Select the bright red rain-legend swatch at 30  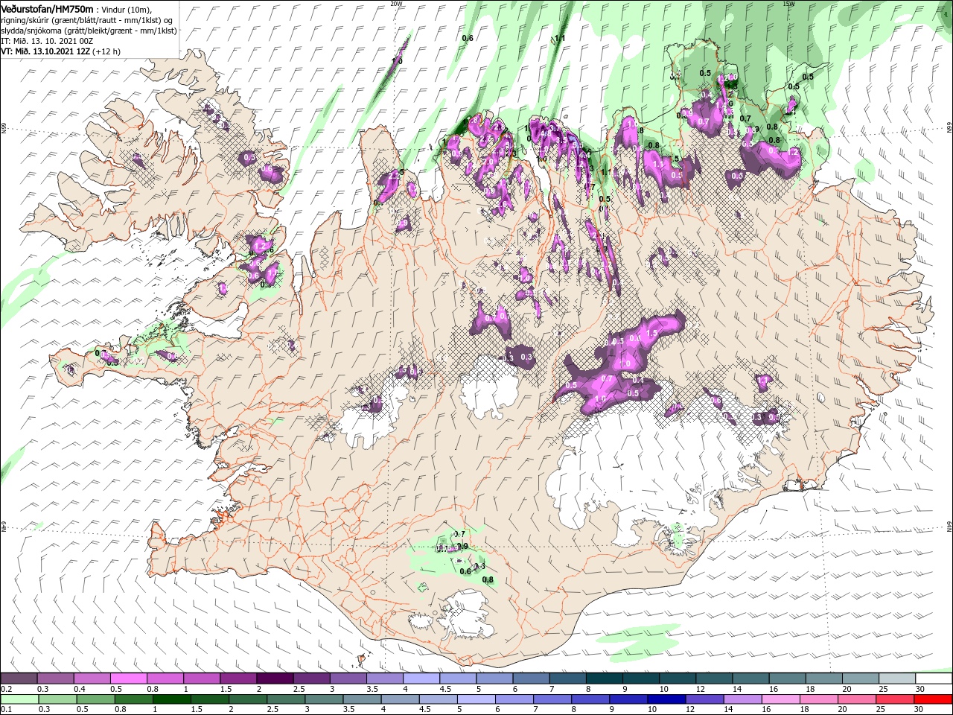click(934, 699)
